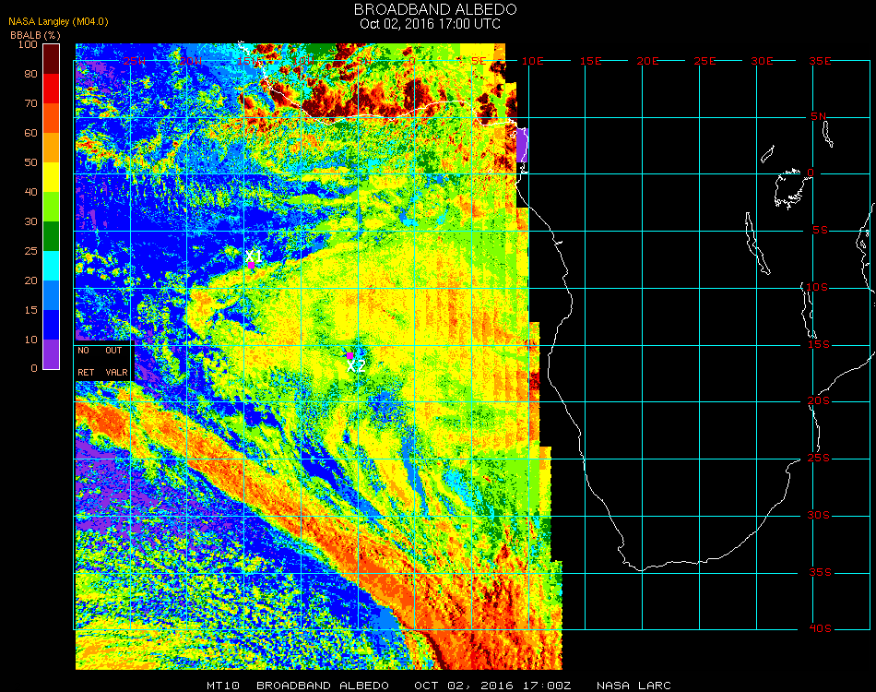Click the '20S' latitude label

pos(819,401)
